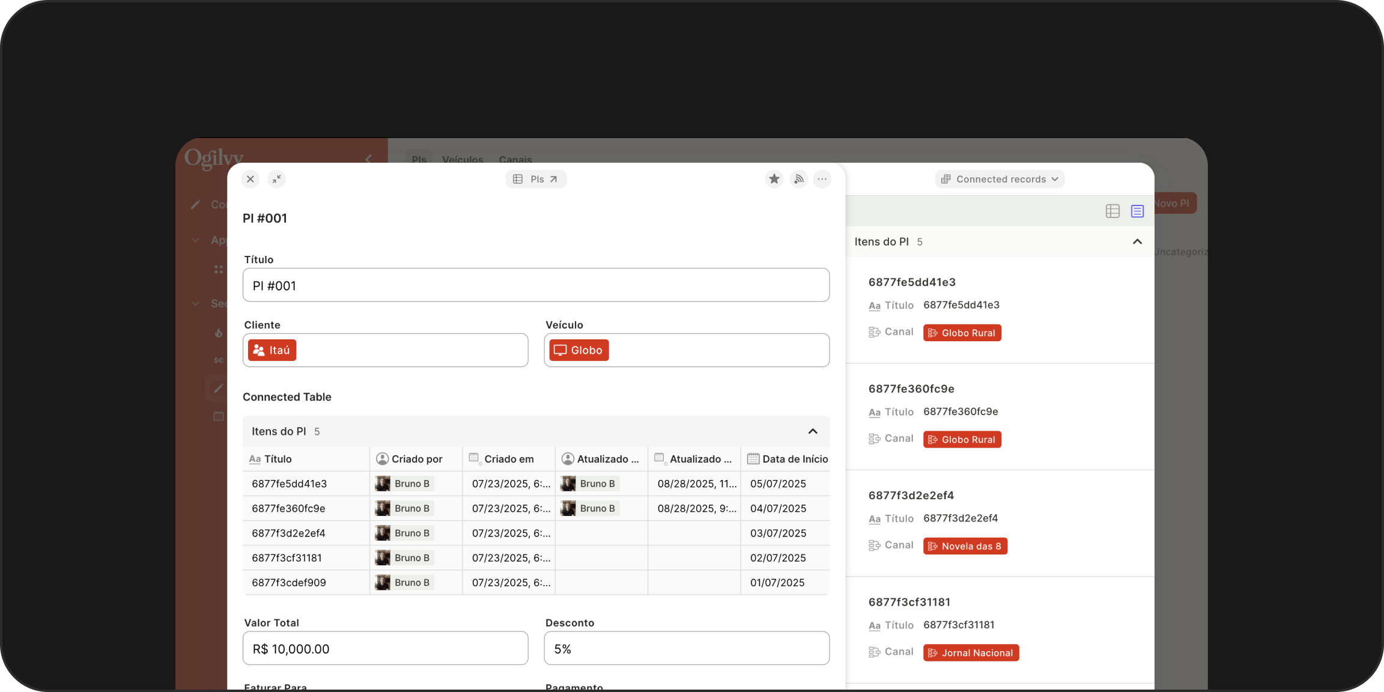Close the PI #001 record panel
1384x692 pixels.
pyautogui.click(x=250, y=179)
